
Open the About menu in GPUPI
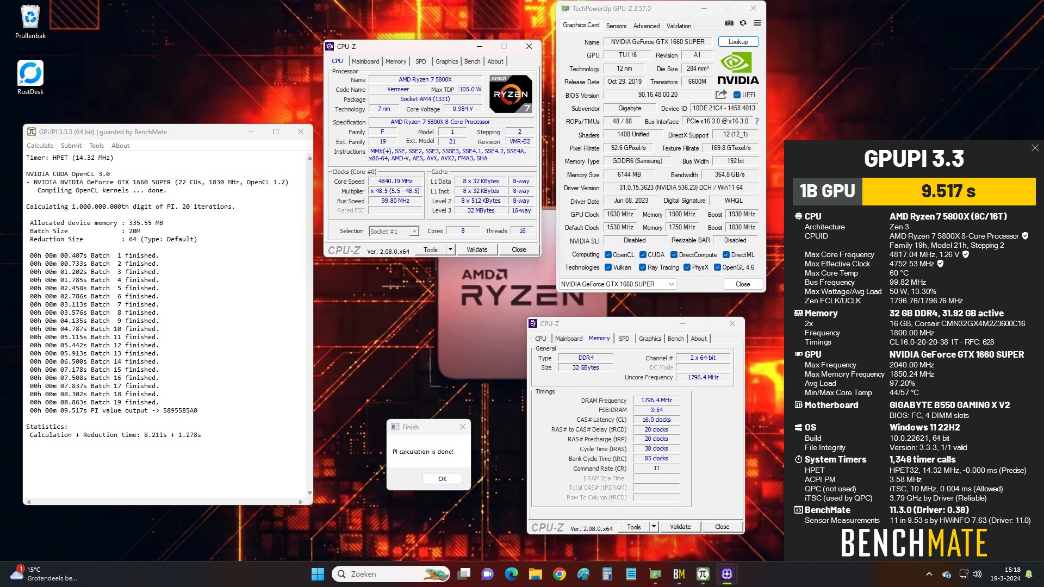[120, 146]
